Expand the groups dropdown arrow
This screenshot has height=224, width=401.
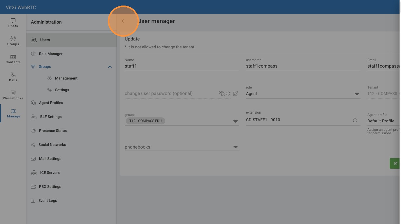coord(235,121)
